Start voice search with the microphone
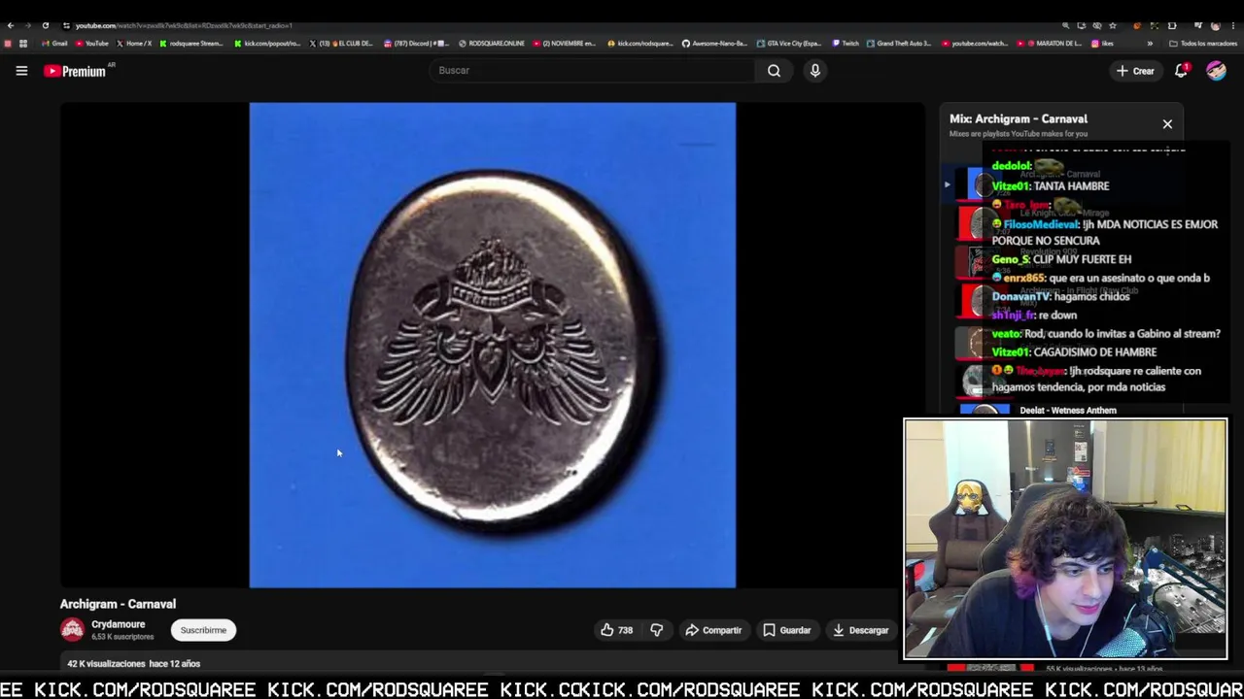 pos(815,71)
